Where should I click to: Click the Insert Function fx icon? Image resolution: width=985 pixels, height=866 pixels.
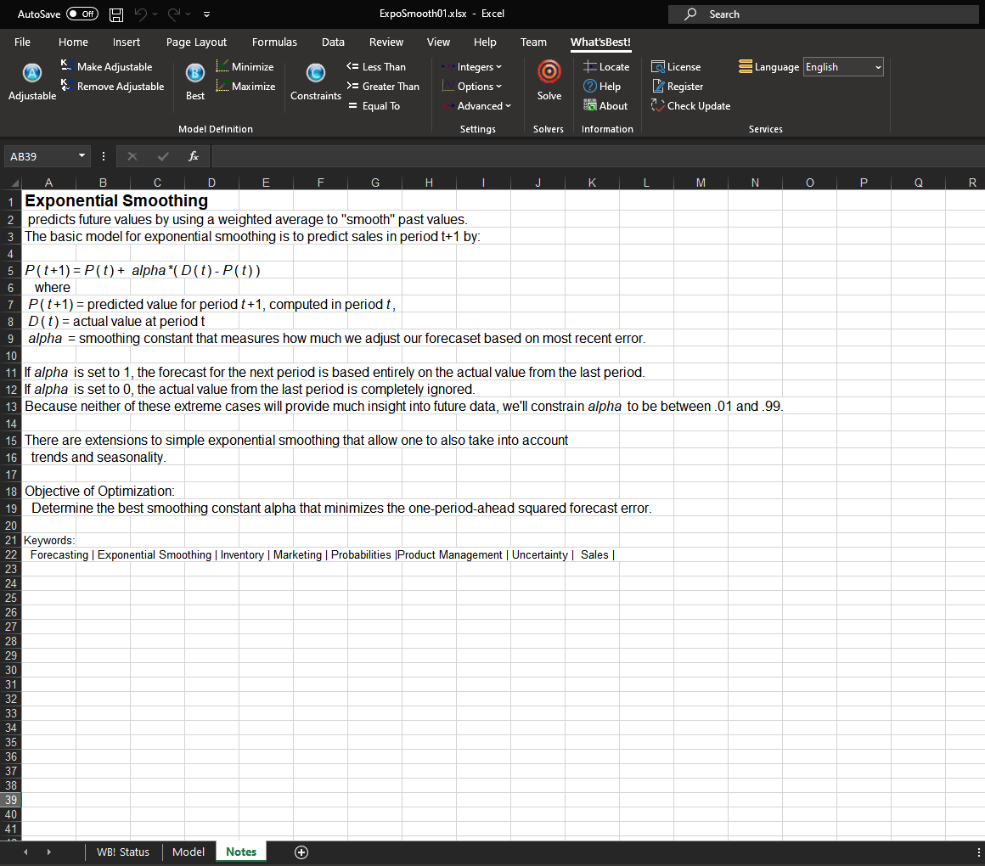click(x=194, y=156)
